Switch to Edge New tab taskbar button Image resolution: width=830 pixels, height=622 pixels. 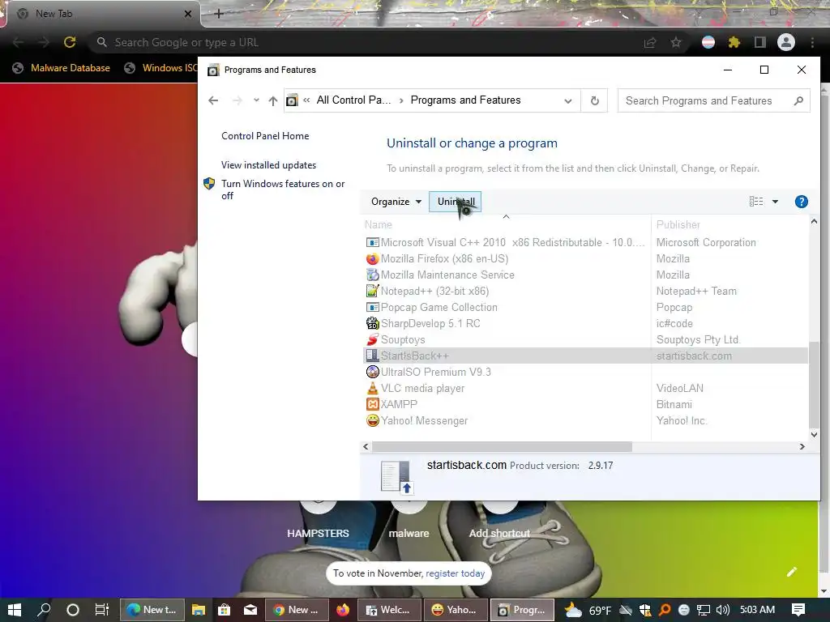(152, 610)
